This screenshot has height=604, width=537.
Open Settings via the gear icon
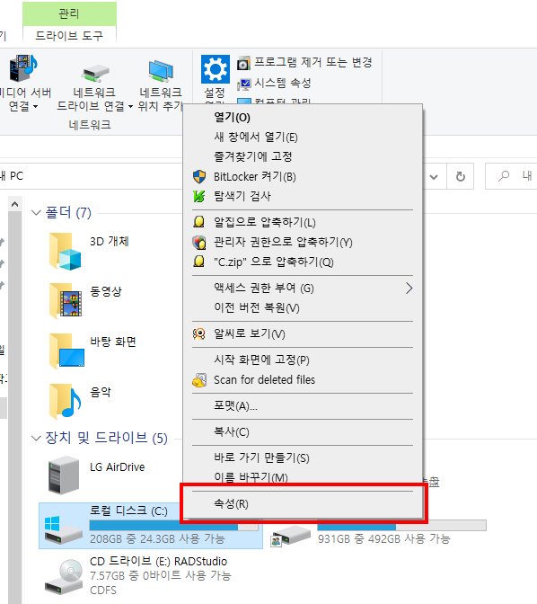(216, 69)
